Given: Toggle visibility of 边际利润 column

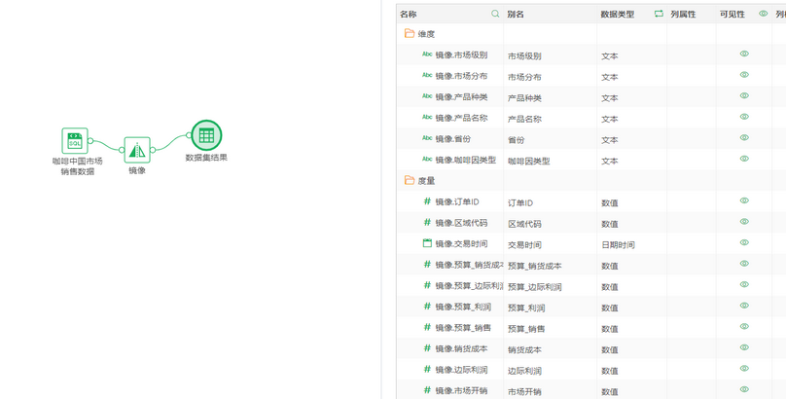Looking at the screenshot, I should [744, 369].
